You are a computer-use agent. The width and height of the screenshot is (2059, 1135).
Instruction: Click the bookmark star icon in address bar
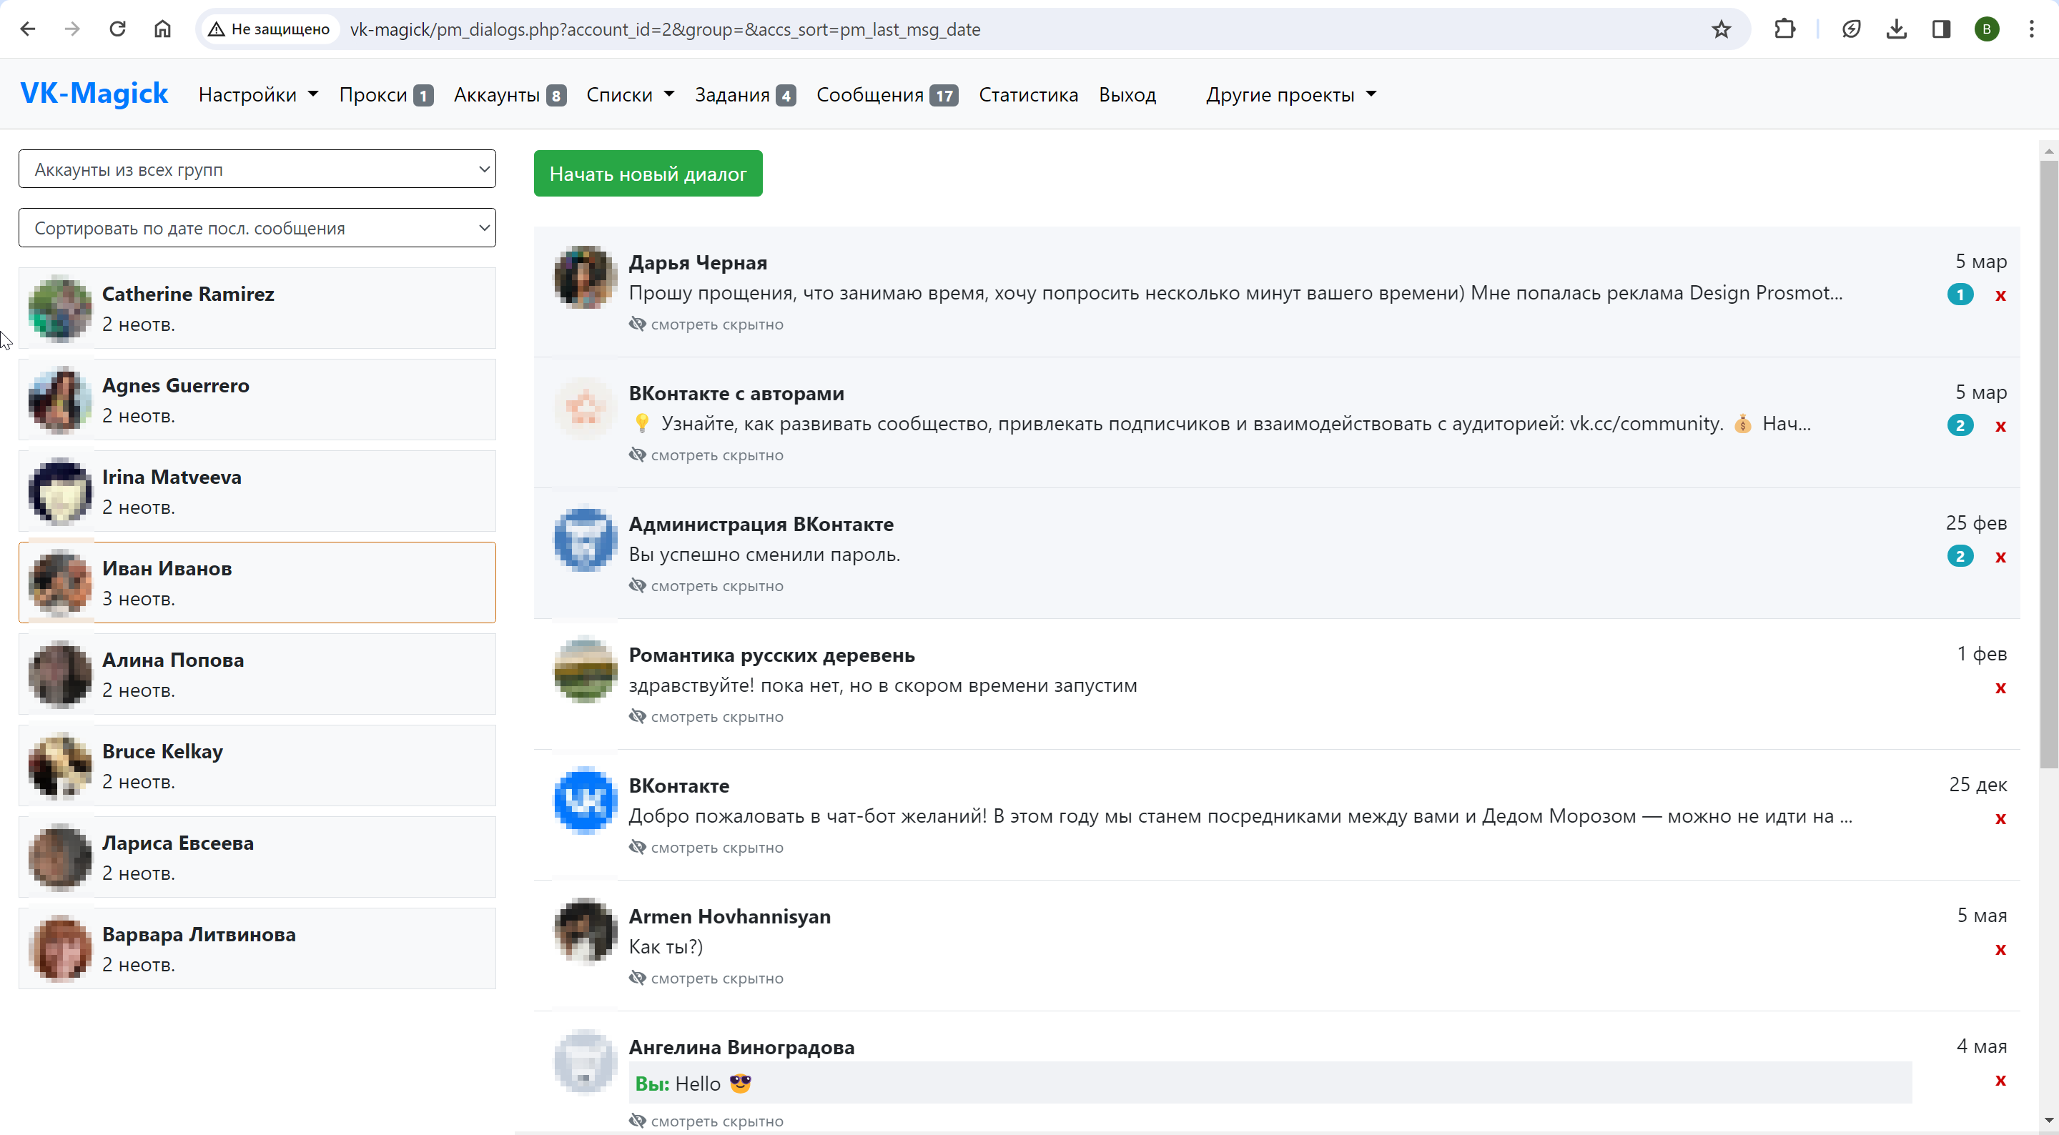click(1721, 29)
